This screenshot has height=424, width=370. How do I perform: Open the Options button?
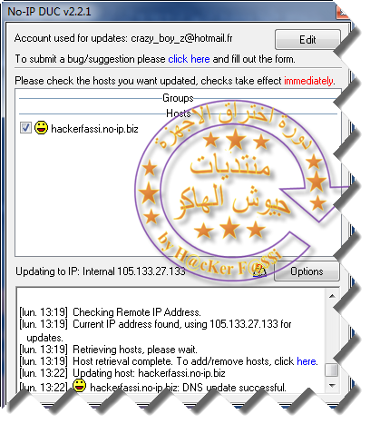(x=307, y=271)
